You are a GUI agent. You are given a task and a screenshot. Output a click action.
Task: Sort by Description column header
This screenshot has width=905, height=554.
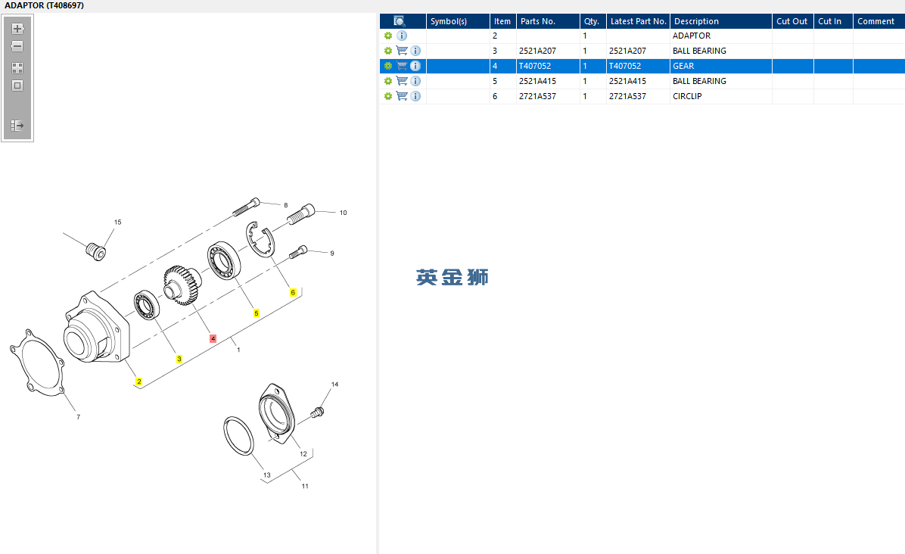(x=721, y=21)
